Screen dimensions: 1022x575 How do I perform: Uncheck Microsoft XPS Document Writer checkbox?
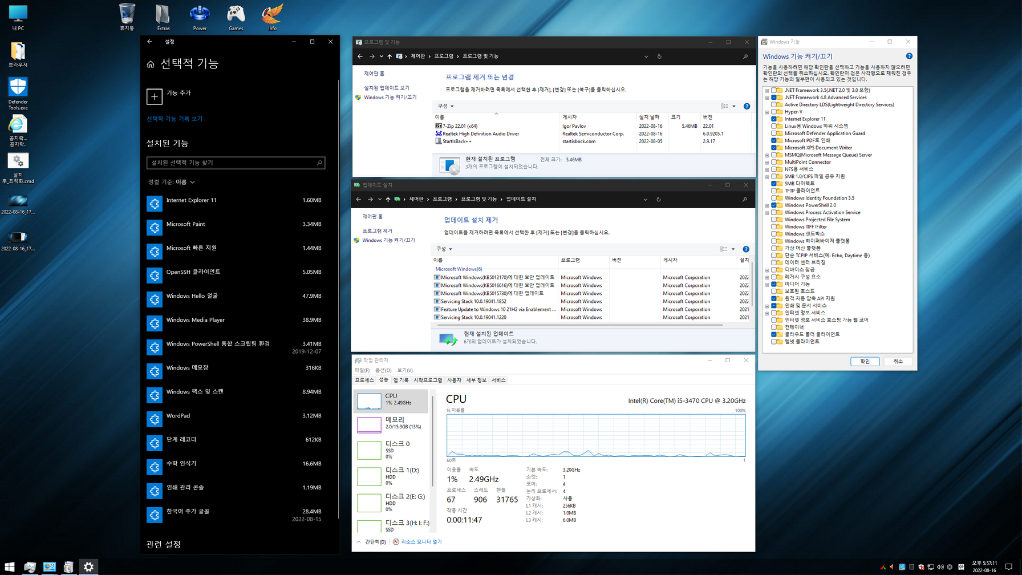(x=774, y=148)
